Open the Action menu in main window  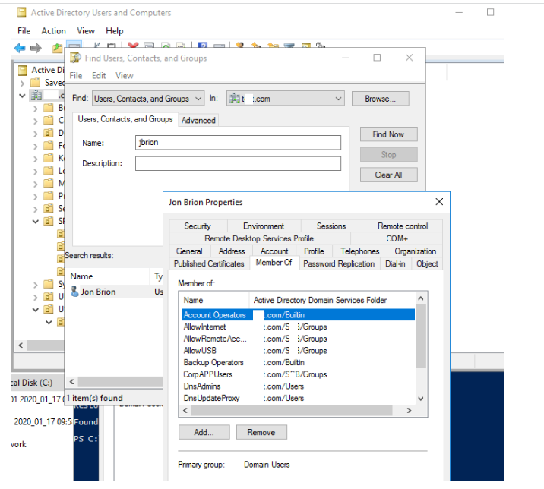(x=53, y=31)
